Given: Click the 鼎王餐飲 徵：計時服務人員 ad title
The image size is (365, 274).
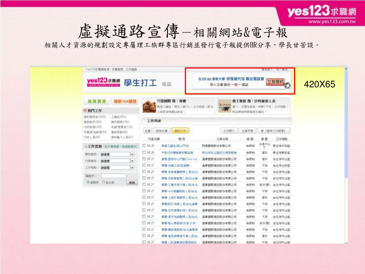Looking at the screenshot, I should tap(254, 101).
